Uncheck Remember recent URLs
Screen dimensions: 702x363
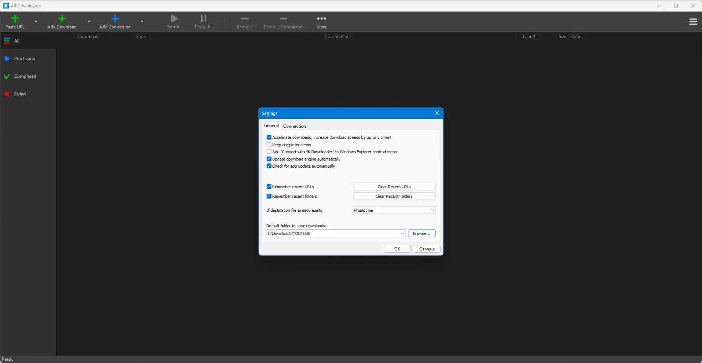click(269, 186)
